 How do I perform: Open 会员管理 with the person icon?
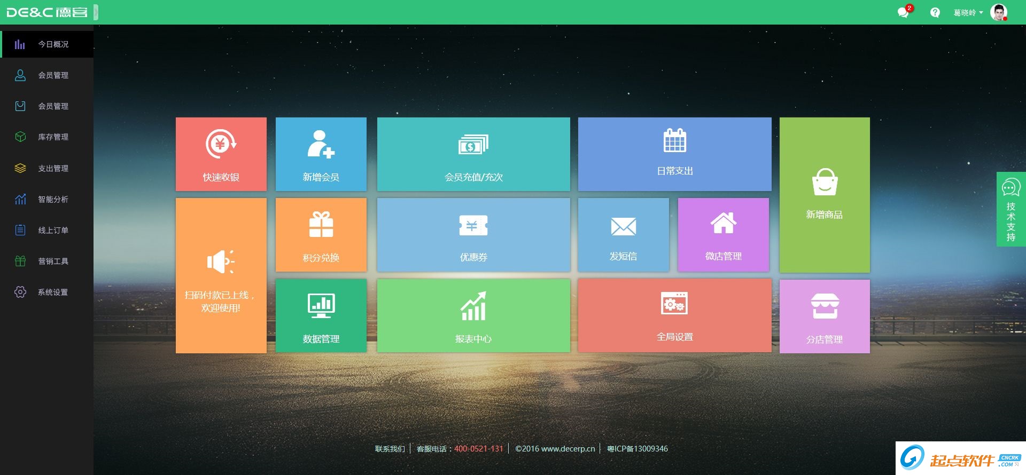coord(47,75)
